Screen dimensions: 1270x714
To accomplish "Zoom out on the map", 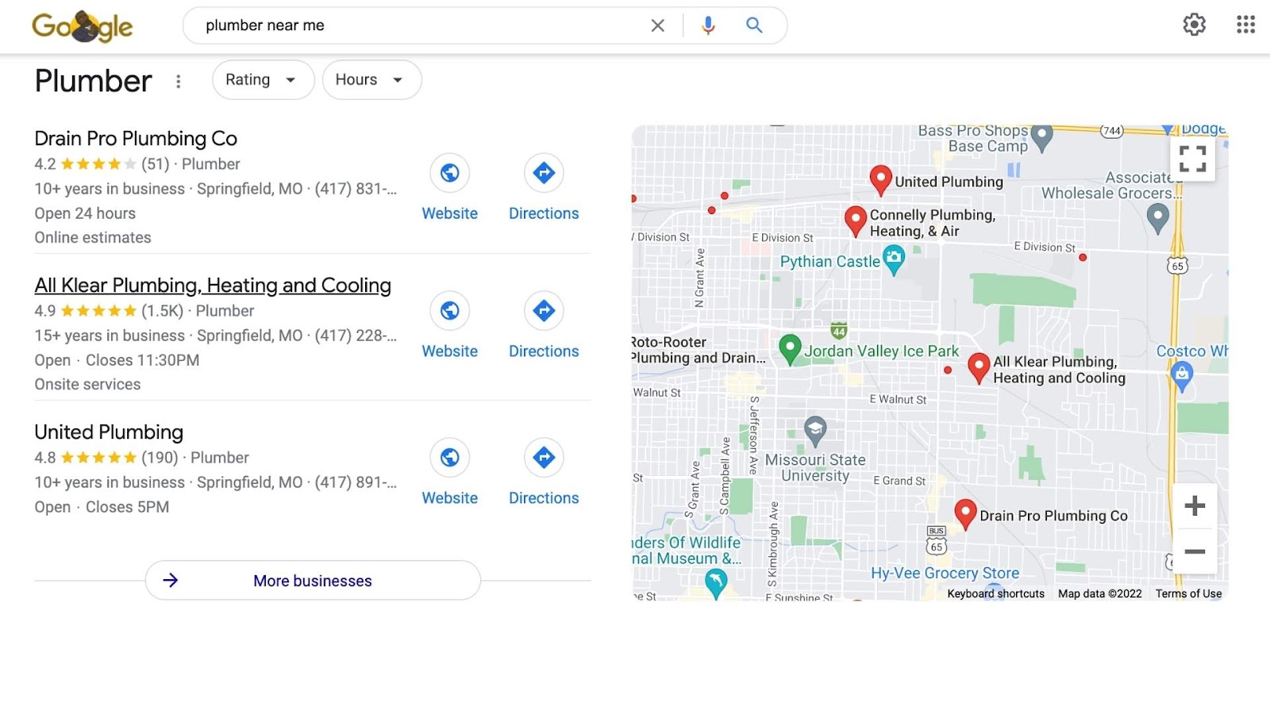I will 1195,551.
